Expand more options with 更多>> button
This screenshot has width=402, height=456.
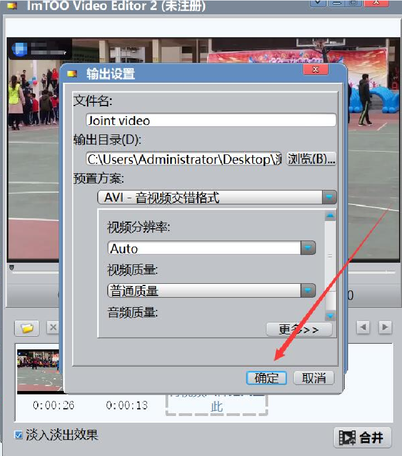(x=299, y=329)
